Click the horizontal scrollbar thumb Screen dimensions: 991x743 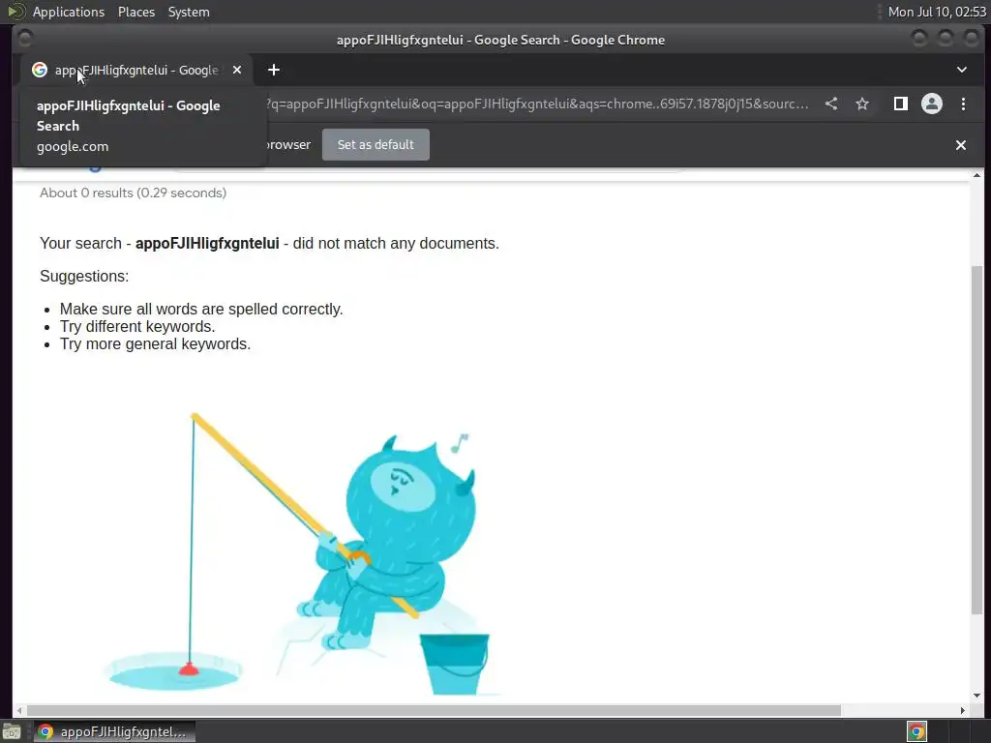click(434, 710)
